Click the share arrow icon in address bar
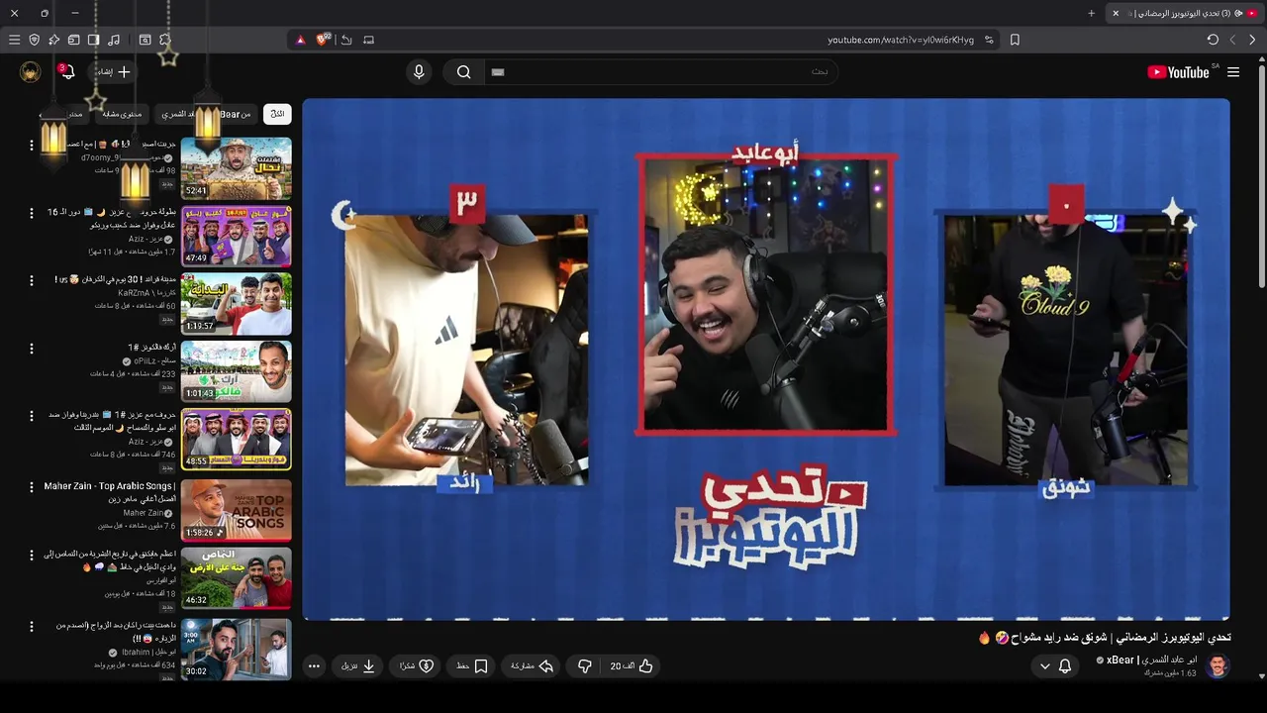The image size is (1267, 713). [346, 40]
